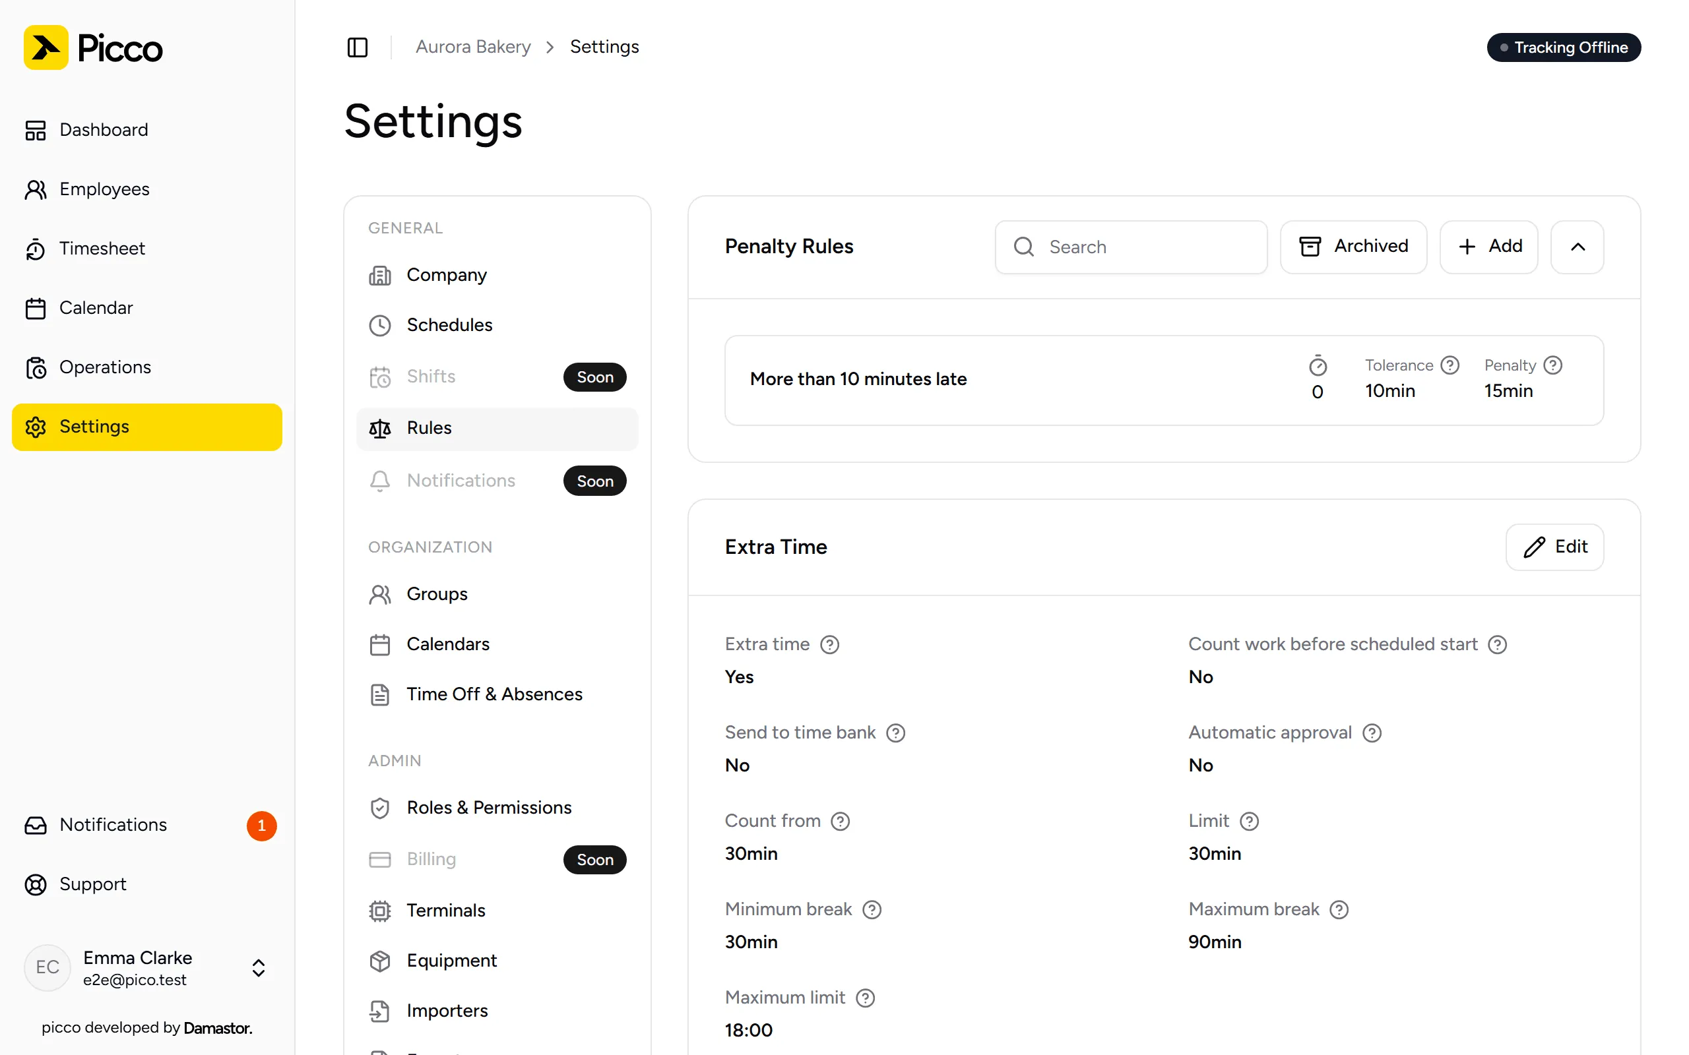The width and height of the screenshot is (1689, 1055).
Task: Open Notifications with 1 badge
Action: tap(146, 826)
